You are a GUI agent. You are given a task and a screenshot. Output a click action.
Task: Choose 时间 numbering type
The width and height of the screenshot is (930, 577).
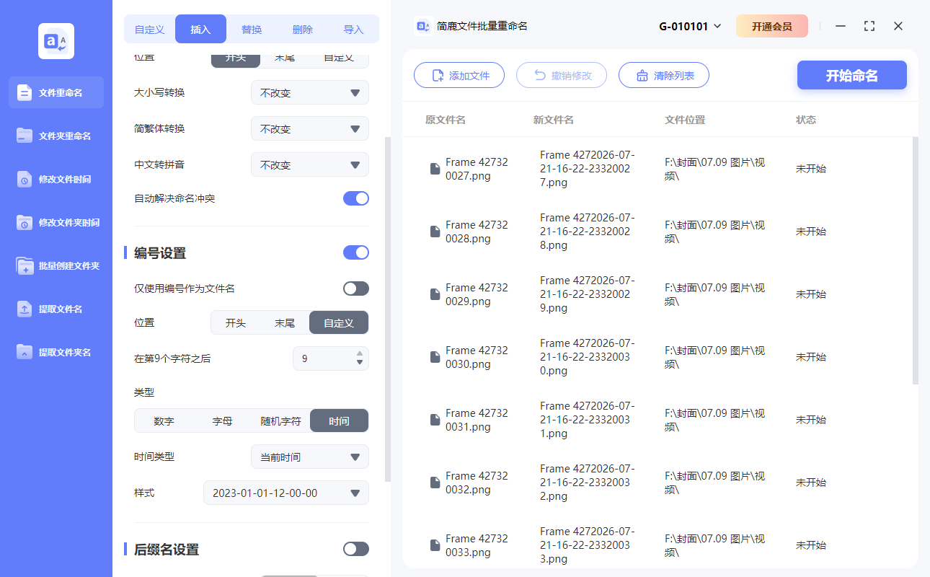339,420
